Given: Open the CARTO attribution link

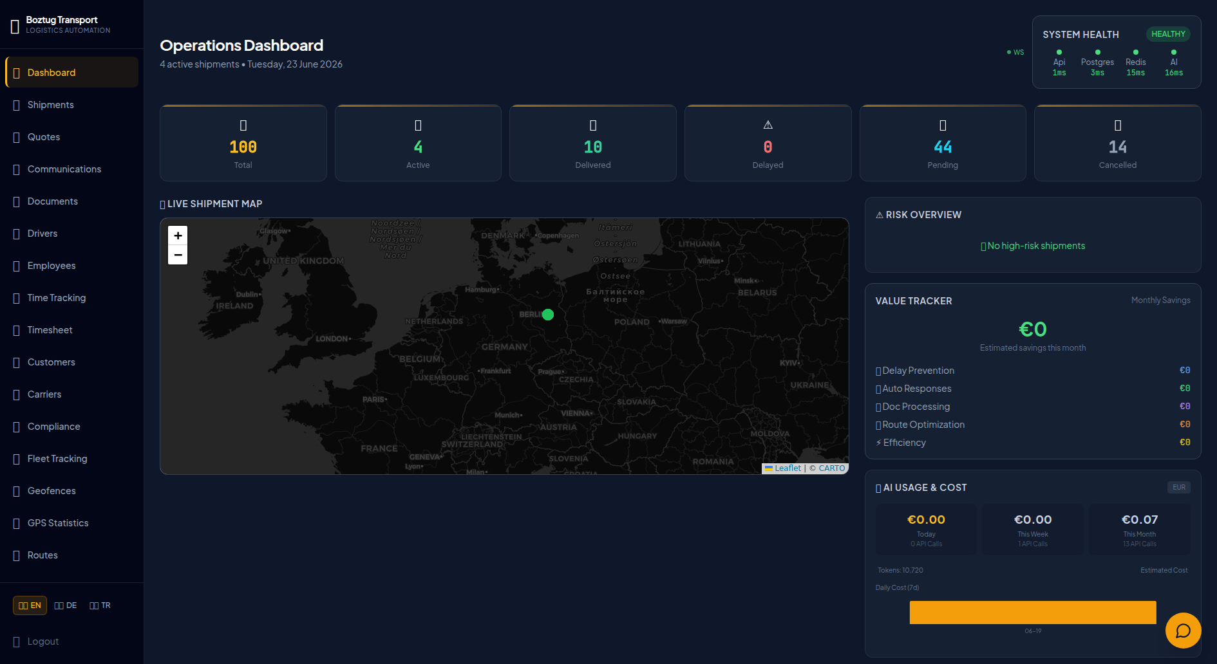Looking at the screenshot, I should pyautogui.click(x=832, y=468).
